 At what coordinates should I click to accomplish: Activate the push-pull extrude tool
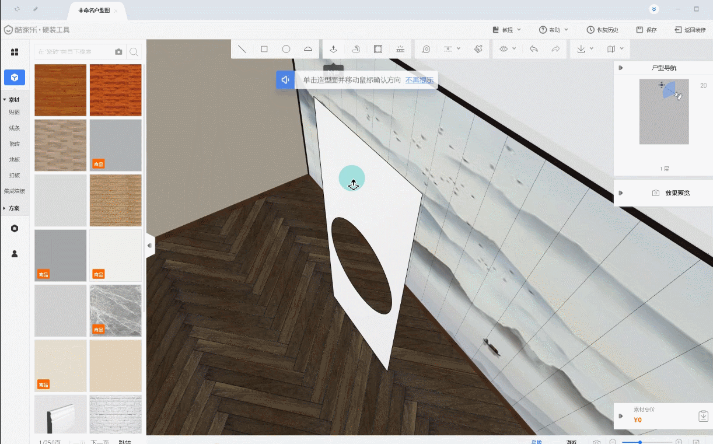click(x=333, y=49)
